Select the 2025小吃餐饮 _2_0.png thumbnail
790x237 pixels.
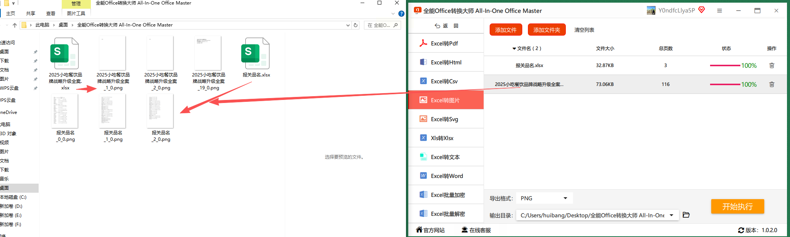click(161, 64)
